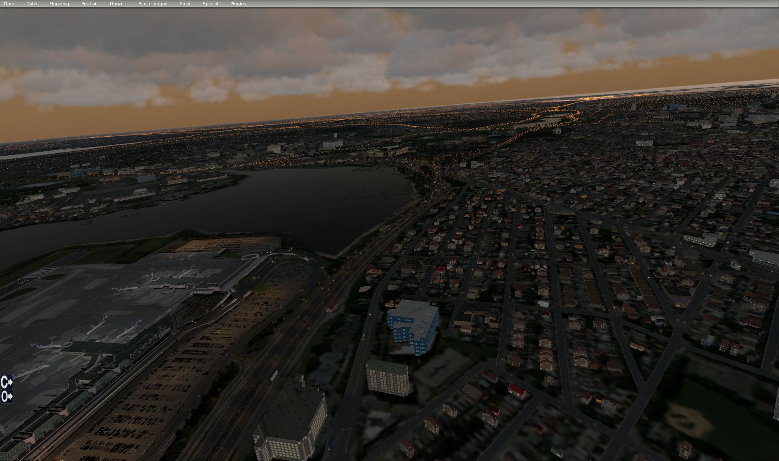Open the Sicht menu
Screen dimensions: 779x461
point(185,4)
